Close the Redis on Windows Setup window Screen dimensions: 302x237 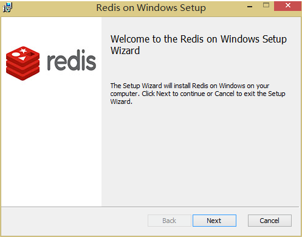[x=287, y=5]
